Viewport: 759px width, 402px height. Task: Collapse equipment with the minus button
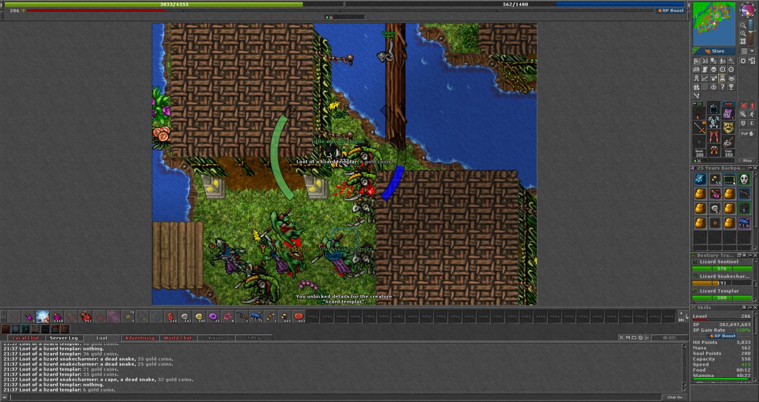[x=695, y=104]
